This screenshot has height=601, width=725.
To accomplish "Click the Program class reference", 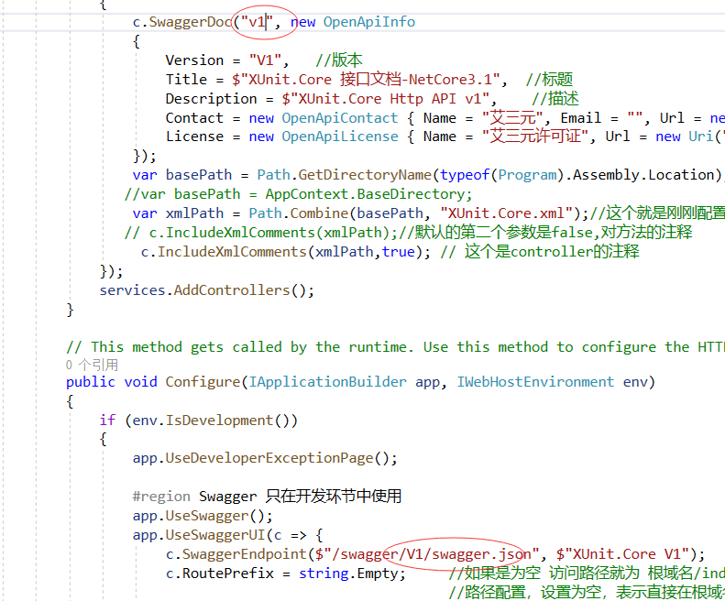I will 527,175.
